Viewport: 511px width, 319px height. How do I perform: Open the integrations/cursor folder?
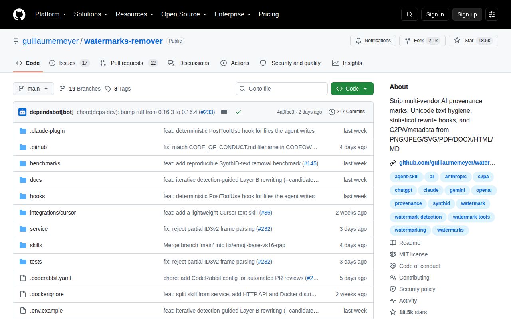[53, 213]
